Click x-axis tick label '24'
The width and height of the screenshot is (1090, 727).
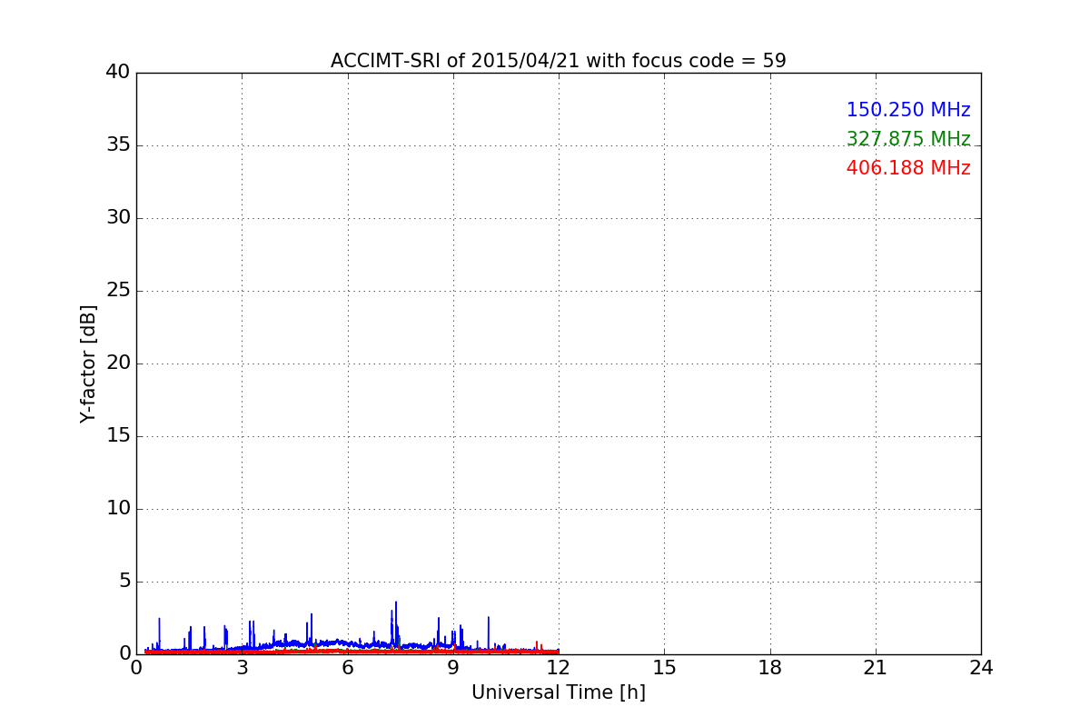(981, 668)
